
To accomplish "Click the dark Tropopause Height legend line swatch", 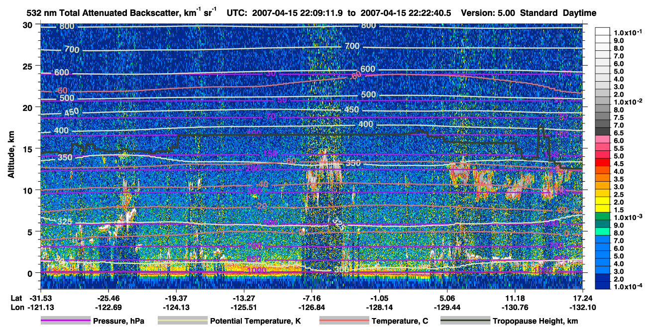I will [x=464, y=321].
